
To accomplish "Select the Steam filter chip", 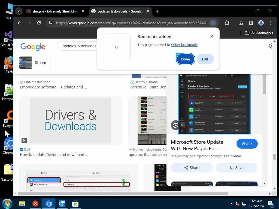I will click(35, 63).
